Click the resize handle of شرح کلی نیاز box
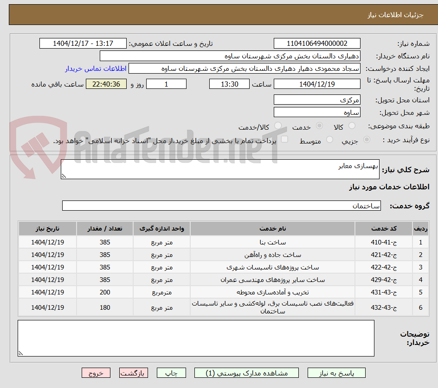This screenshot has height=388, width=438. (64, 176)
